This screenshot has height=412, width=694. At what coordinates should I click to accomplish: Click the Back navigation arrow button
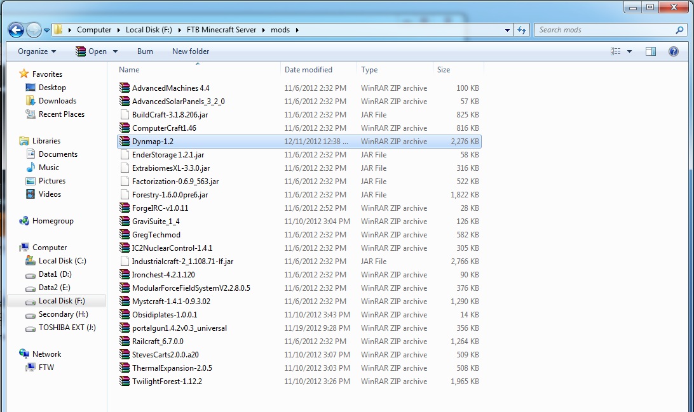click(x=16, y=30)
